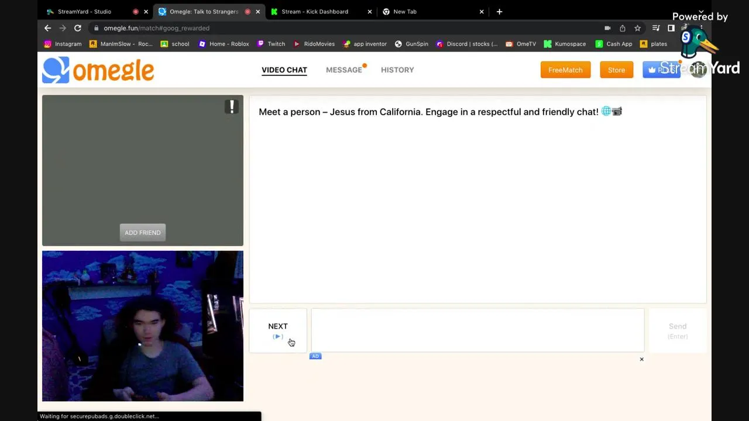The height and width of the screenshot is (421, 749).
Task: Open the Kumospace bookmark
Action: click(565, 44)
